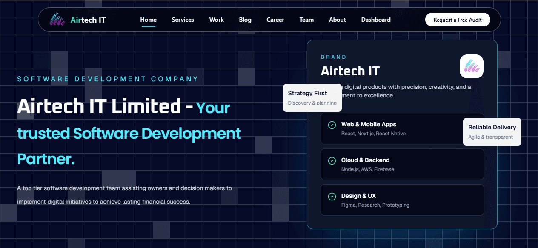The width and height of the screenshot is (538, 248).
Task: Click the checkmark icon beside Design & UX
Action: (x=332, y=197)
